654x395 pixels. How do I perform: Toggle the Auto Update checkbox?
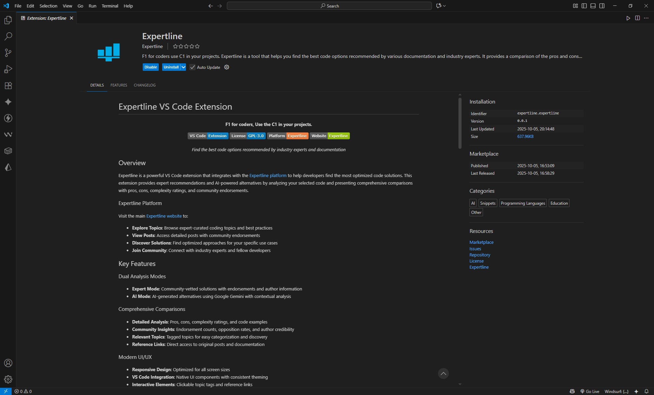(192, 67)
